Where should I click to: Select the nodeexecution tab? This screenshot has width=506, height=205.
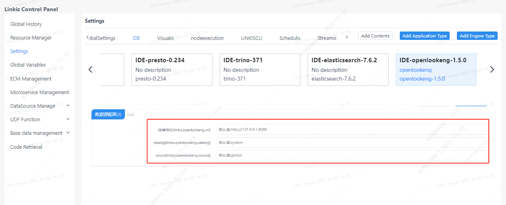[x=207, y=38]
